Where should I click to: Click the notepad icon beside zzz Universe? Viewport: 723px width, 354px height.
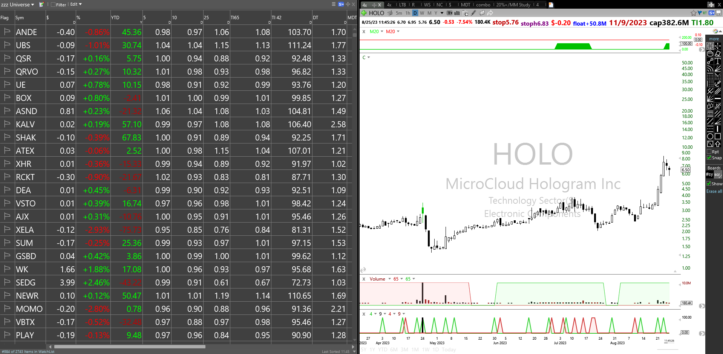(x=41, y=5)
